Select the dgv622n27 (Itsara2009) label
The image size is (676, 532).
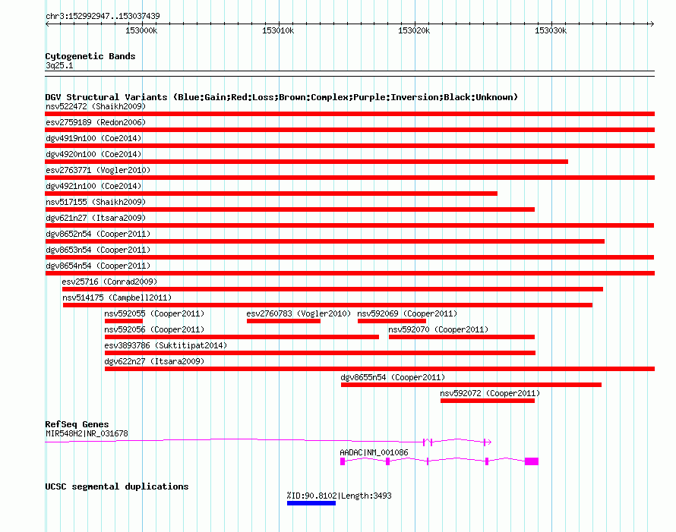(x=154, y=361)
